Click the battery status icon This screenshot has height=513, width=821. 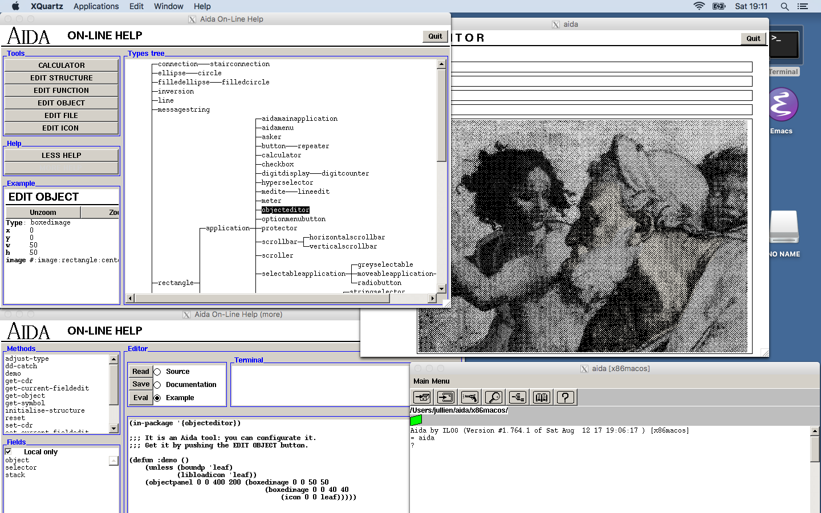pos(719,6)
